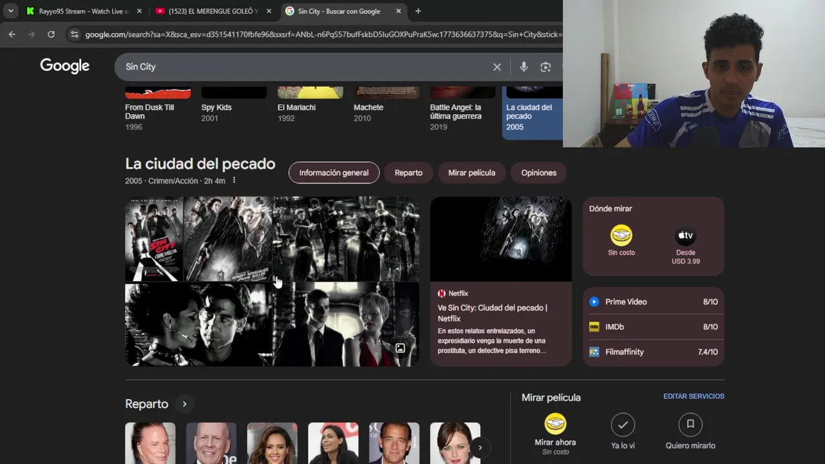825x464 pixels.
Task: Click EDITAR SERVICIOS link
Action: [x=694, y=396]
